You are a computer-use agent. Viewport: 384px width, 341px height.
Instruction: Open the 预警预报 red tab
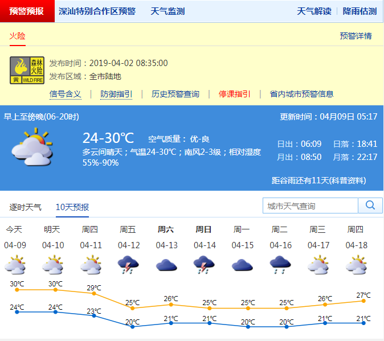click(x=27, y=11)
